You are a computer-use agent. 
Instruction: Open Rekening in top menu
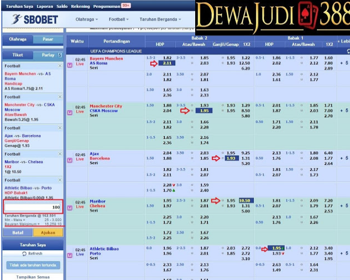pos(80,6)
